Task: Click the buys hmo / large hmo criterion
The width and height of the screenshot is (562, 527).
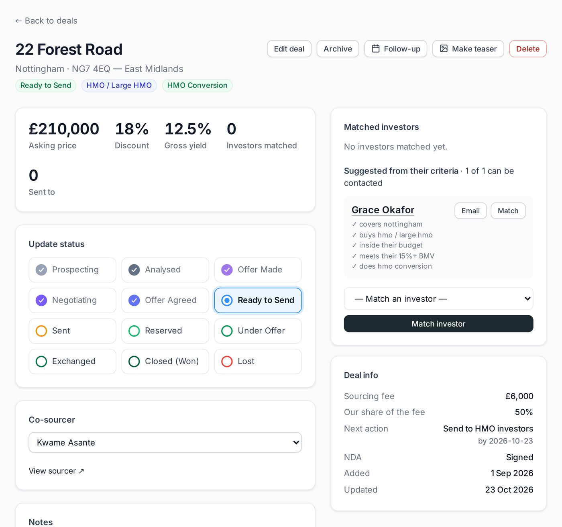Action: (x=392, y=235)
